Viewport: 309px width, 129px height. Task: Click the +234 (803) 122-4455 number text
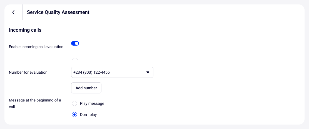coord(91,72)
